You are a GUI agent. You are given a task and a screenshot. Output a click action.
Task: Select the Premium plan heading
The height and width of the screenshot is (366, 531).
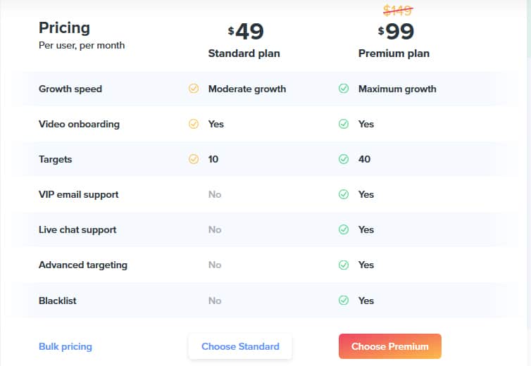(x=394, y=53)
